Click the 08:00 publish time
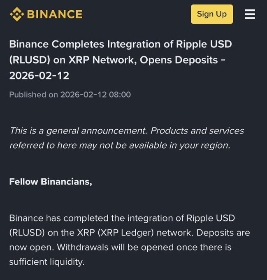This screenshot has width=267, height=280. coord(120,95)
